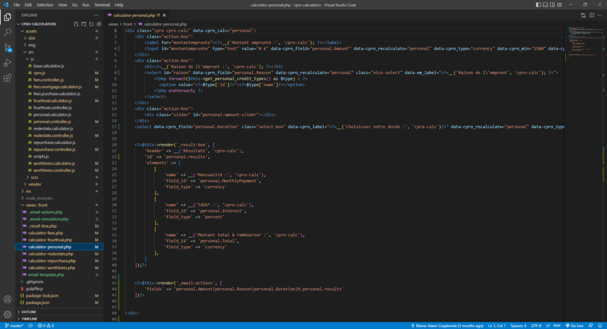Open the Source Control view
This screenshot has width=607, height=329.
point(7,47)
